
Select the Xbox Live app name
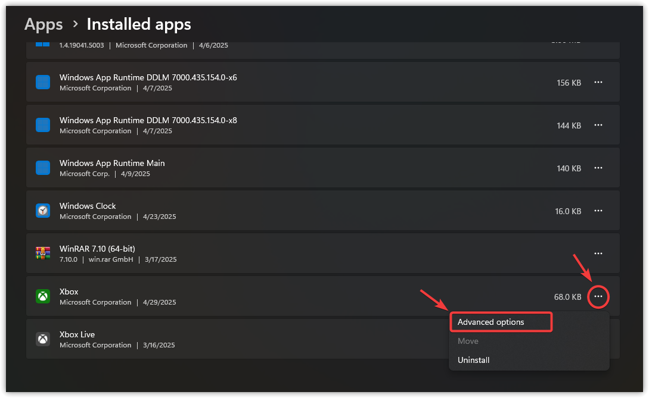click(77, 334)
